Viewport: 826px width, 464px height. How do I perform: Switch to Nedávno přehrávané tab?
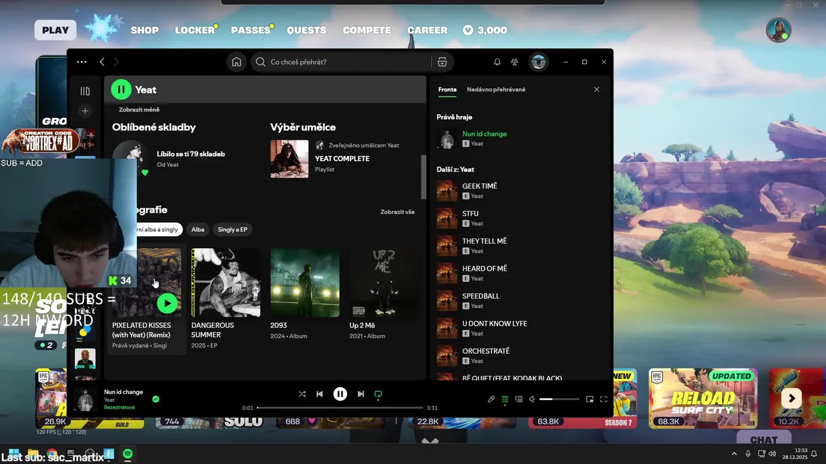point(496,90)
